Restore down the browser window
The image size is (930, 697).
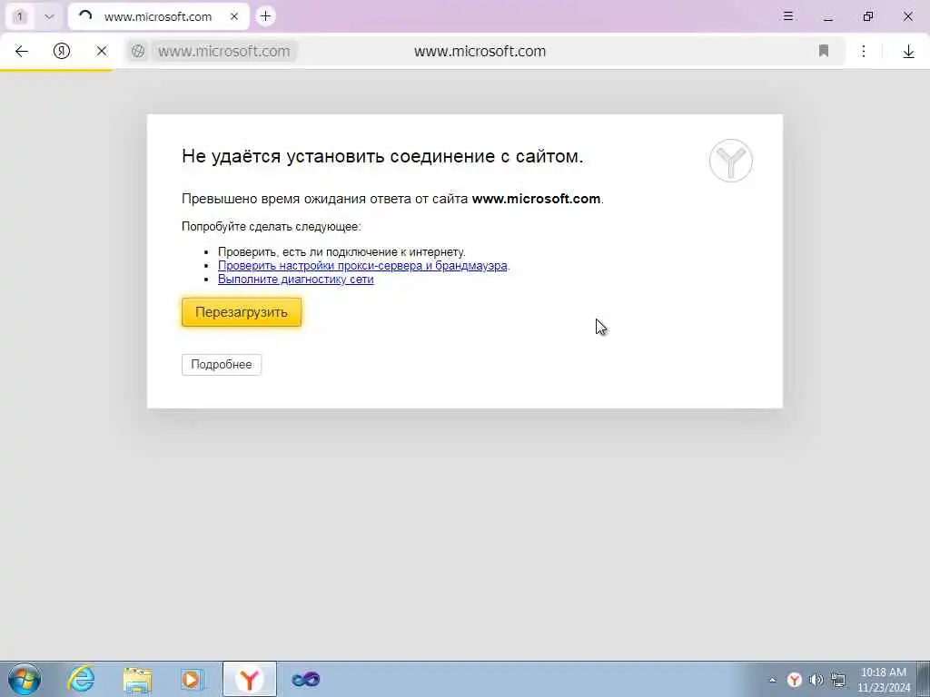click(x=867, y=16)
